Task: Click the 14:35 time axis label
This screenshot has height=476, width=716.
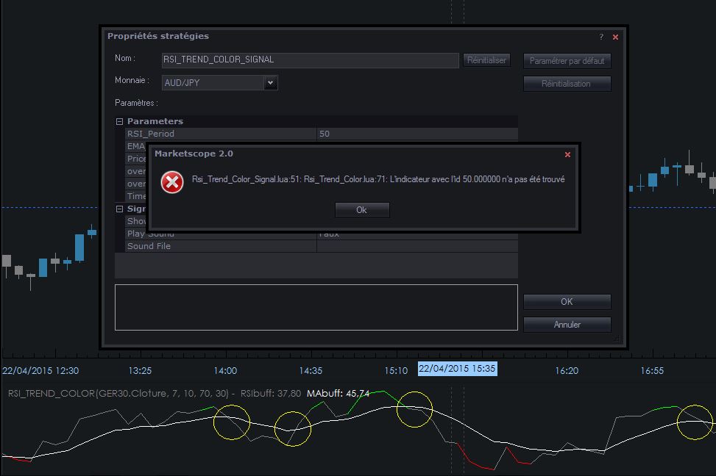Action: (x=311, y=371)
